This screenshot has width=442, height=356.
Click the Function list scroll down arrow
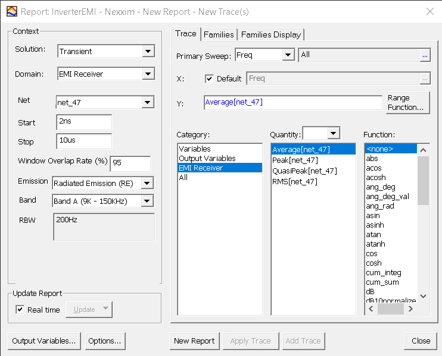coord(424,296)
